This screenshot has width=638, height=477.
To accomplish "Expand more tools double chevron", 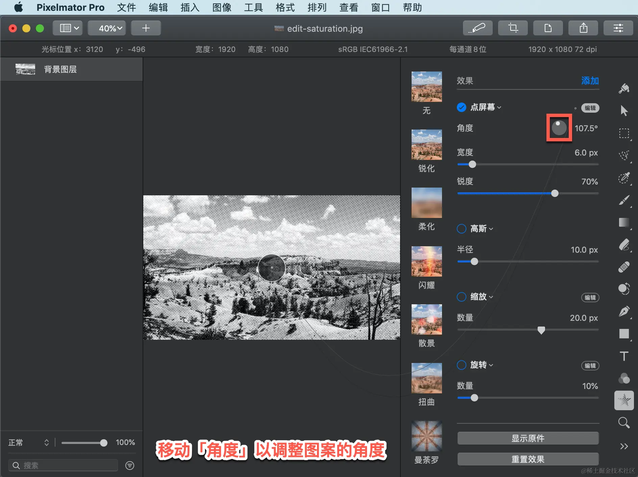I will [624, 446].
